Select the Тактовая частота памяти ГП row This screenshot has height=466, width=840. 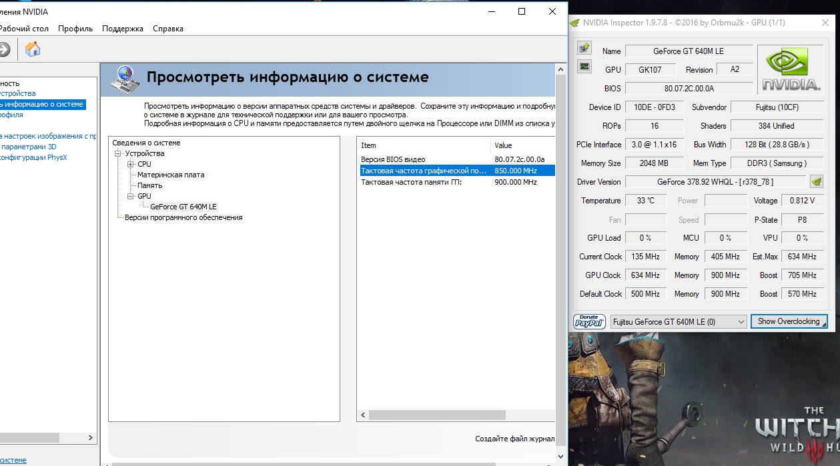pyautogui.click(x=456, y=182)
